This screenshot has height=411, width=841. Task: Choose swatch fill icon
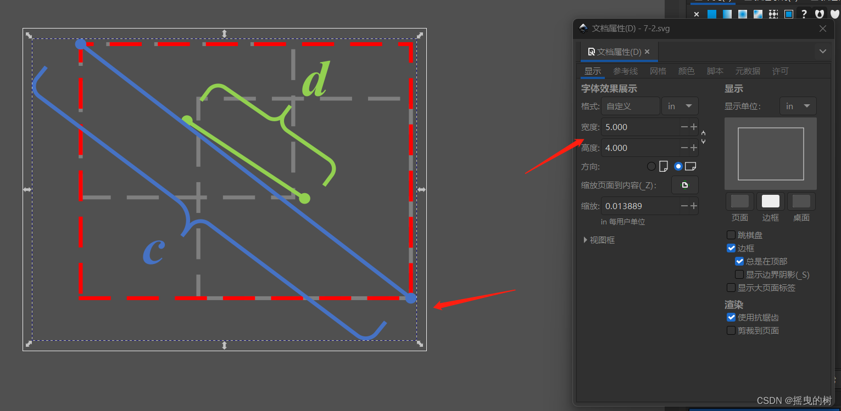pyautogui.click(x=789, y=14)
